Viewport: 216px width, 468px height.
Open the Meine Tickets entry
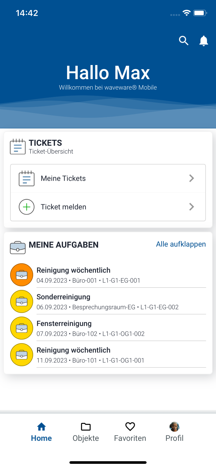tap(63, 178)
